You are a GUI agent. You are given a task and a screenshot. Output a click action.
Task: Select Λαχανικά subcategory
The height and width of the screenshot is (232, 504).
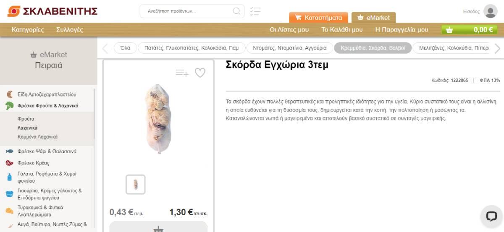coord(27,128)
